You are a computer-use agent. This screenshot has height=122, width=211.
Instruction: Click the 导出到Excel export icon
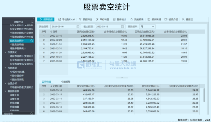(59, 19)
